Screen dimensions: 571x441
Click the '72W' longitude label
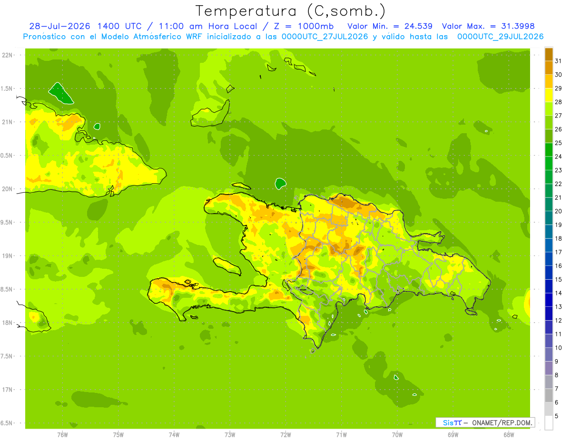pos(285,435)
